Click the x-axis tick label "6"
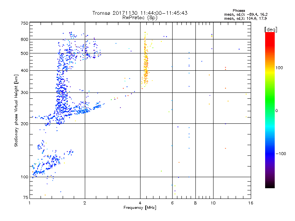This screenshot has height=221, width=295. (172, 203)
